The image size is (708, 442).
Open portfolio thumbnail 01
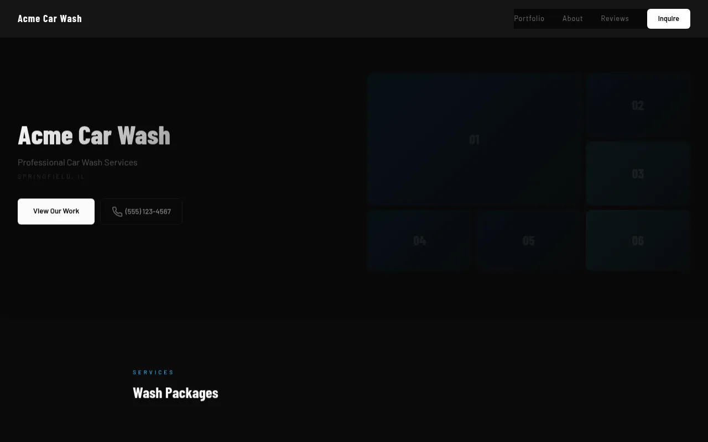[x=473, y=139]
